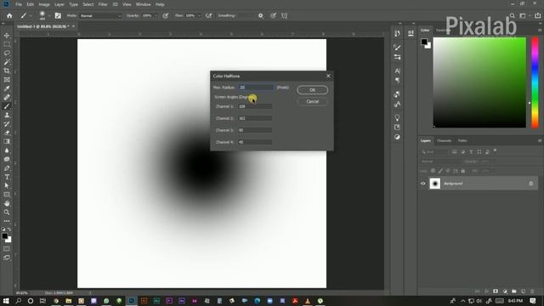The image size is (544, 306).
Task: Select the Magic Wand tool
Action: point(7,62)
